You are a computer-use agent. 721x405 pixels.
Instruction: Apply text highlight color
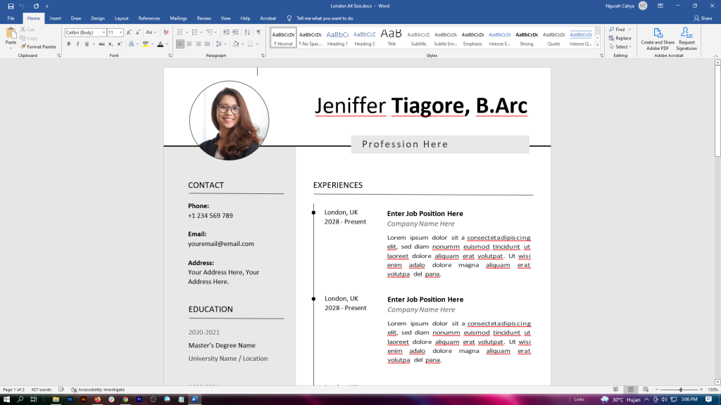click(145, 44)
